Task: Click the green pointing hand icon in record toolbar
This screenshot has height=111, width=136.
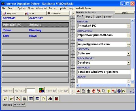Action: [124, 91]
